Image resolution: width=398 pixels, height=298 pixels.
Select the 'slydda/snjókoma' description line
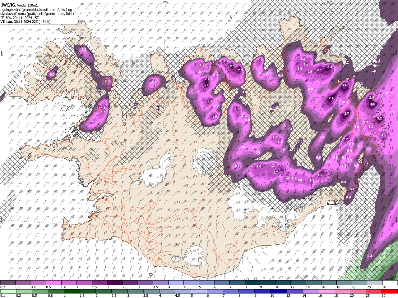tap(37, 14)
